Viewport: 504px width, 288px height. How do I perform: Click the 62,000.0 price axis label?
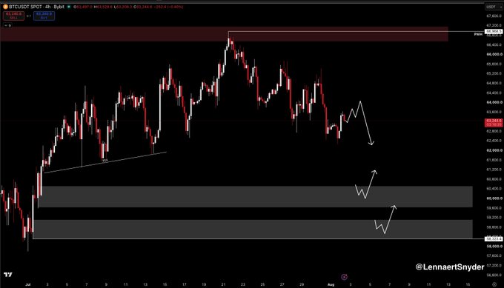[494, 150]
